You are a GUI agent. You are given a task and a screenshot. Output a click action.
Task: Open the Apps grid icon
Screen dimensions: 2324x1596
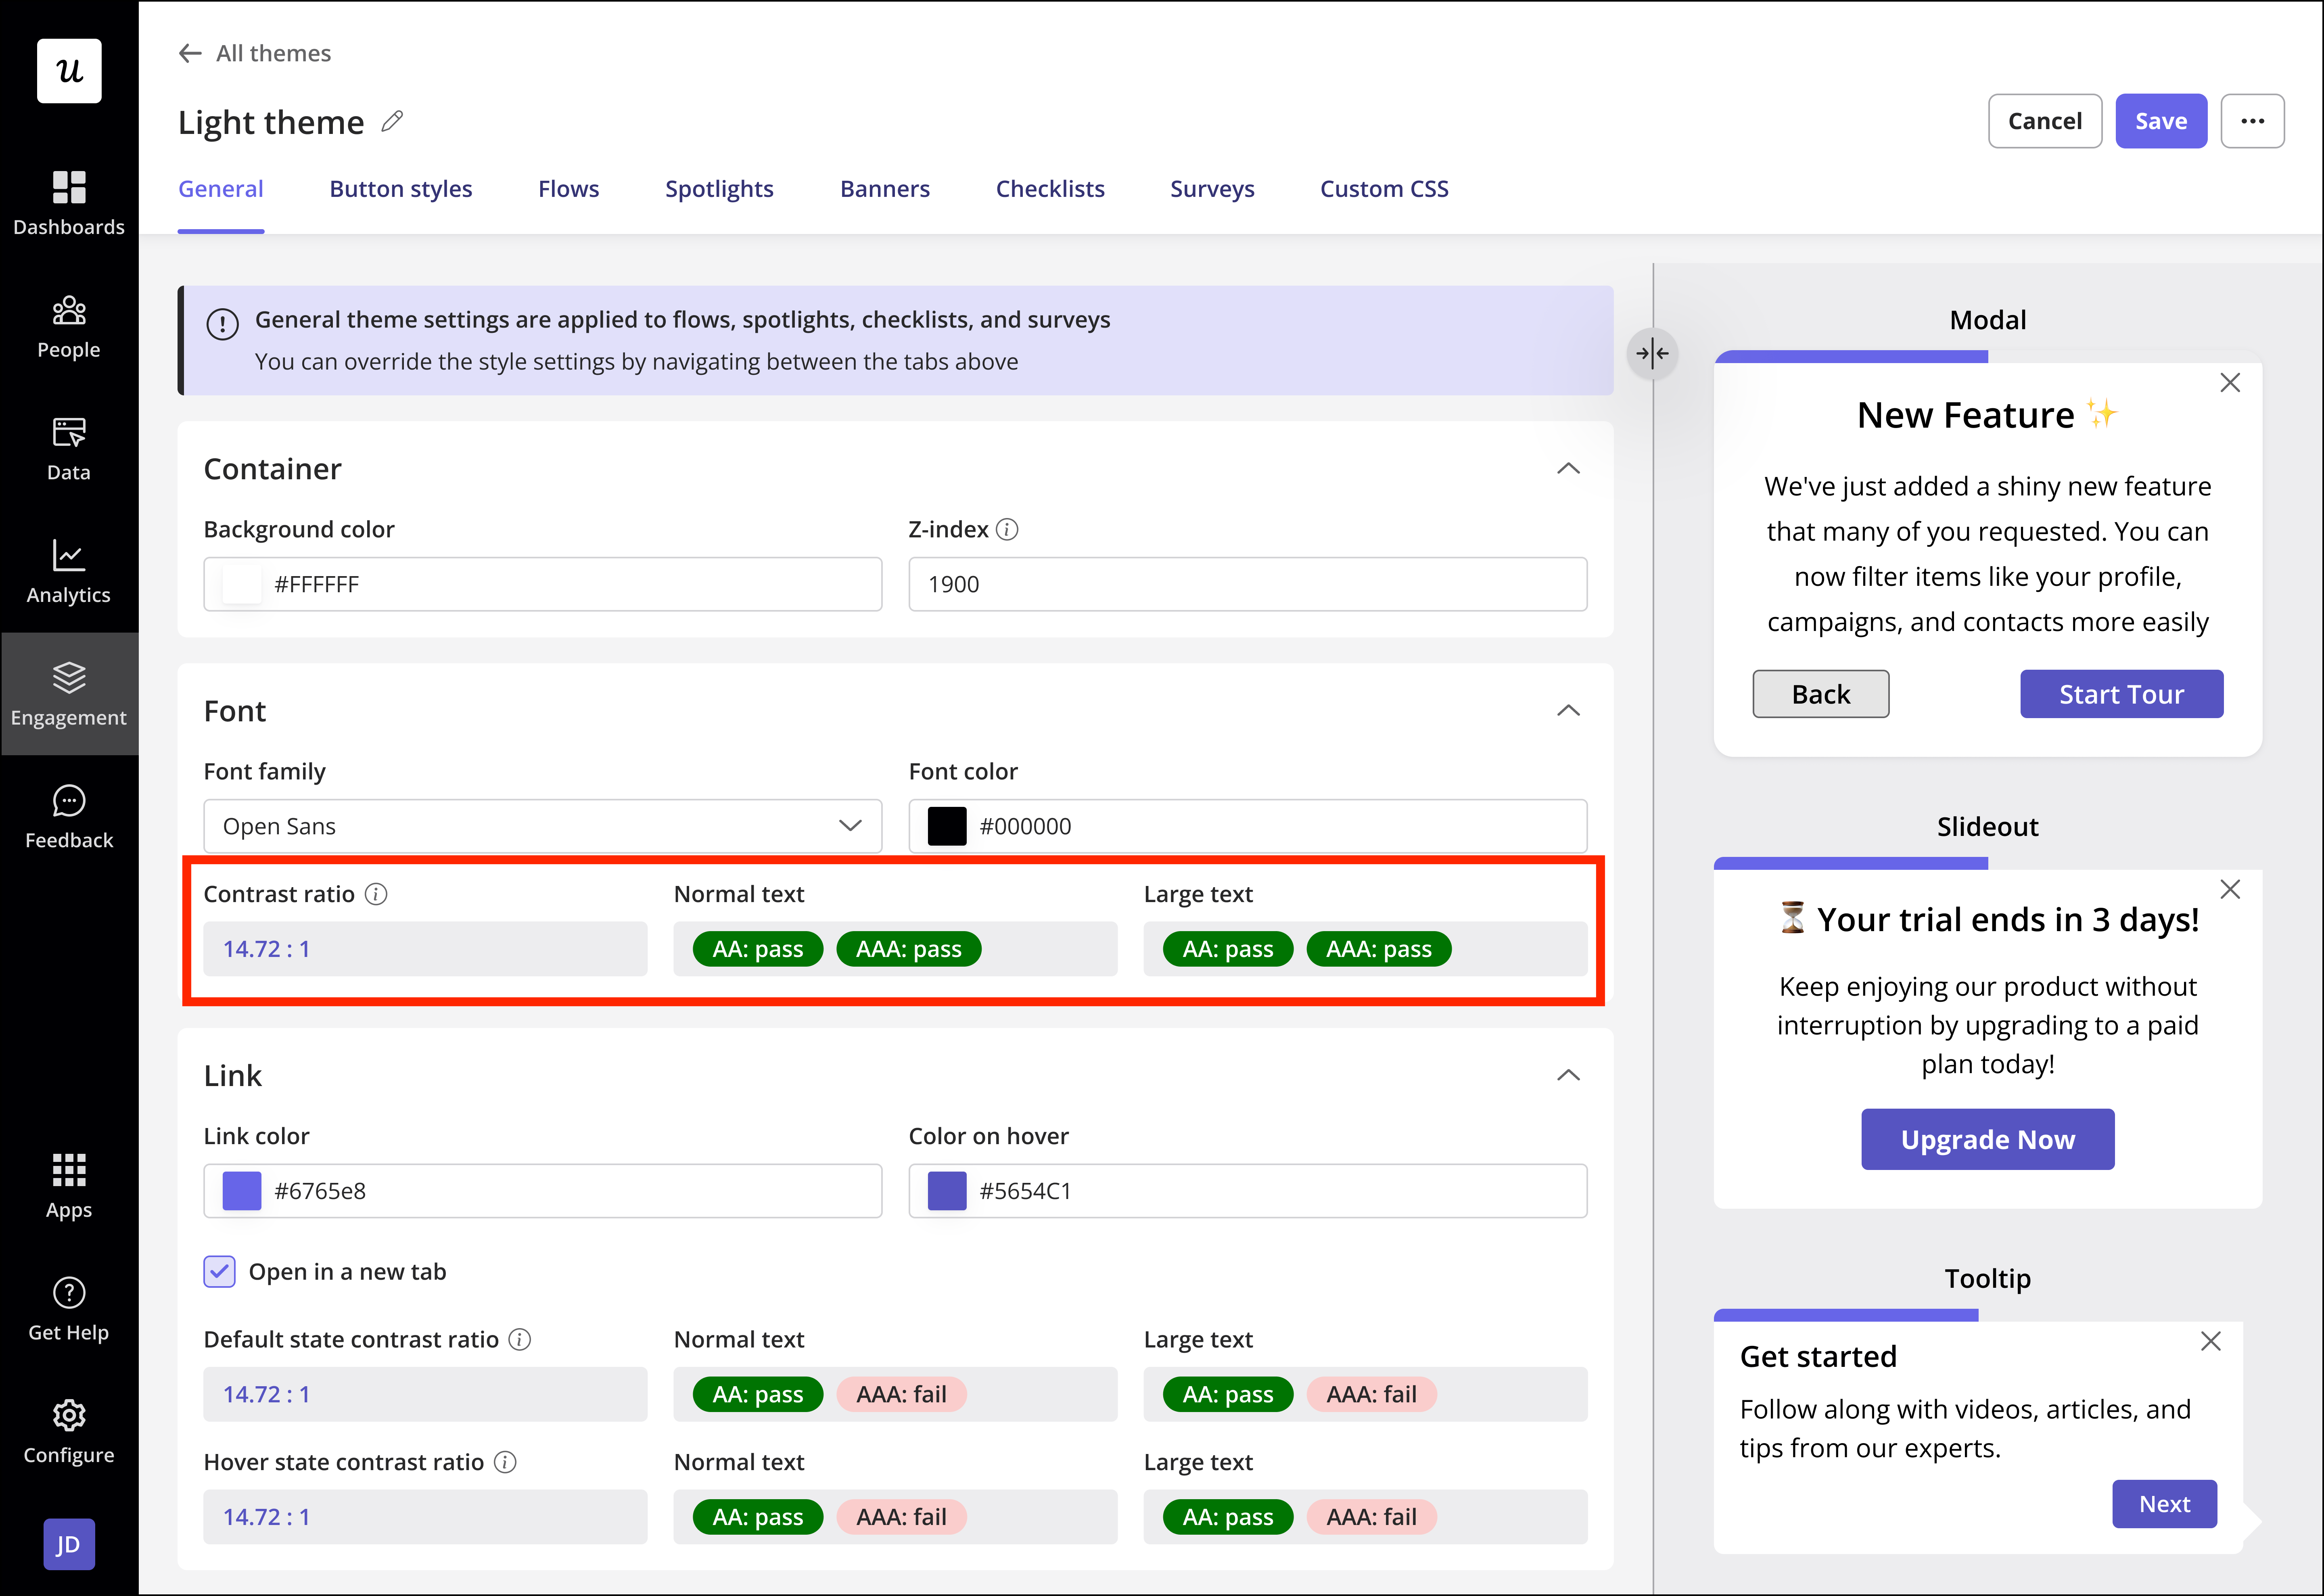pyautogui.click(x=68, y=1169)
